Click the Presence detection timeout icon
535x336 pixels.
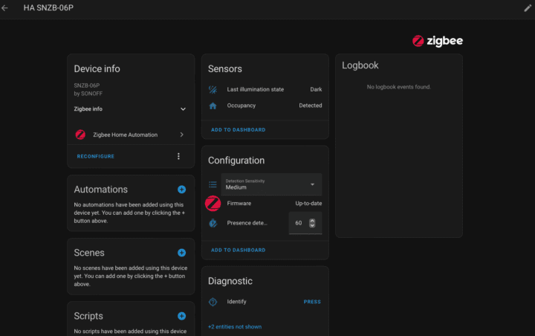pos(213,222)
